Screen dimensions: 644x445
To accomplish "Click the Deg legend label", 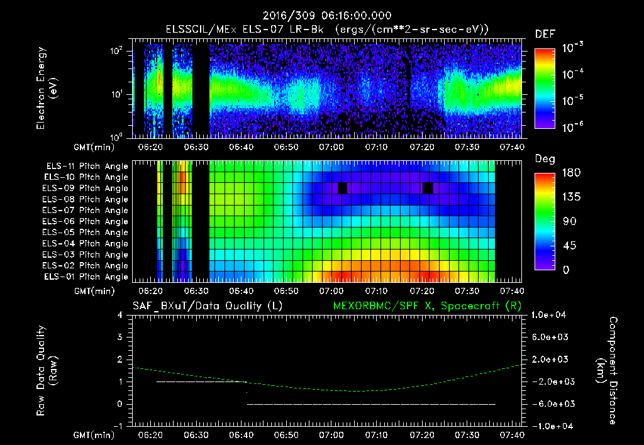I will coord(545,159).
